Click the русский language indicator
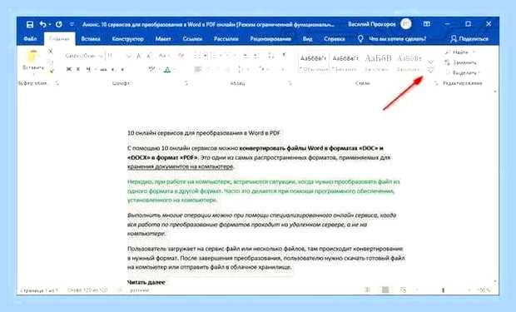 140,290
